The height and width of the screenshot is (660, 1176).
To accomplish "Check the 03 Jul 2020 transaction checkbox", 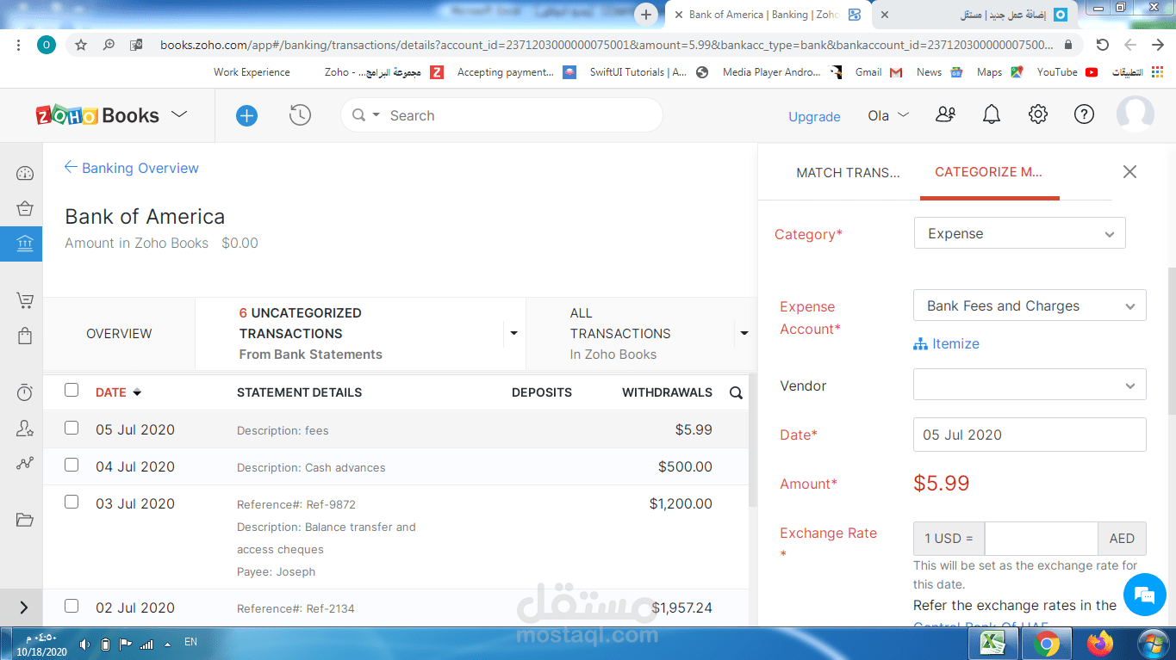I will click(72, 502).
